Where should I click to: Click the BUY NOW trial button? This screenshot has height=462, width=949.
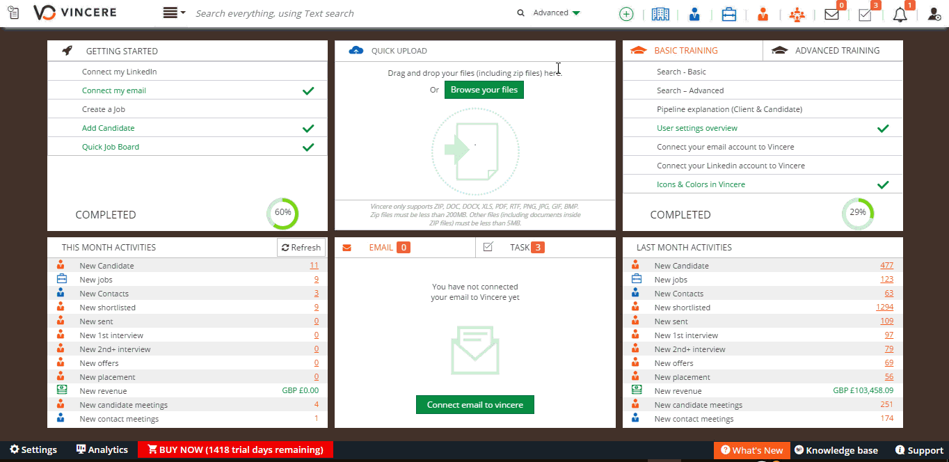coord(235,449)
